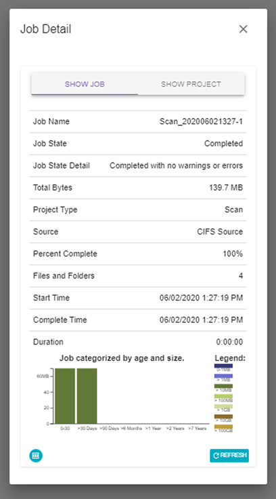Click the >100MB light green legend swatch
The height and width of the screenshot is (499, 276).
pyautogui.click(x=223, y=396)
